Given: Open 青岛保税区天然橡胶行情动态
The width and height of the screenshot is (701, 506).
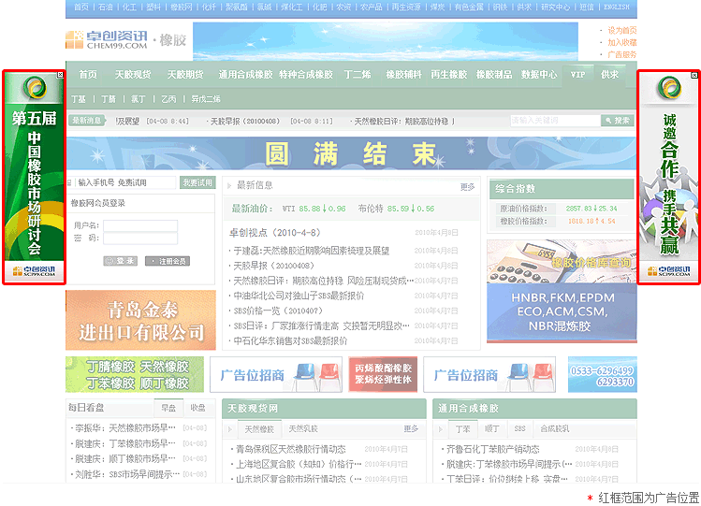Looking at the screenshot, I should pos(290,449).
